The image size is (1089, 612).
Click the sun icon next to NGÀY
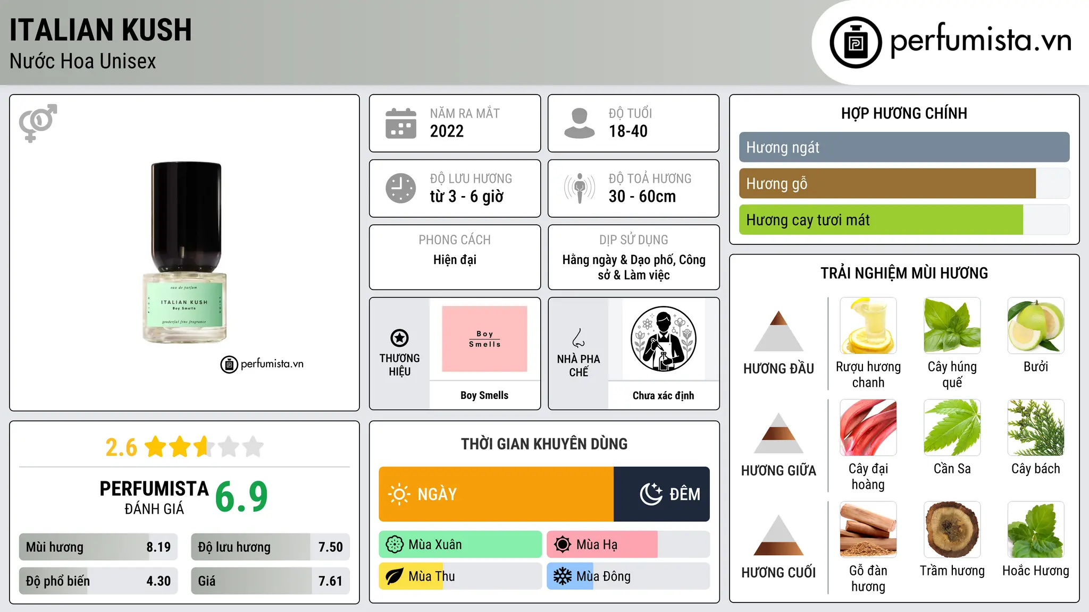coord(399,494)
